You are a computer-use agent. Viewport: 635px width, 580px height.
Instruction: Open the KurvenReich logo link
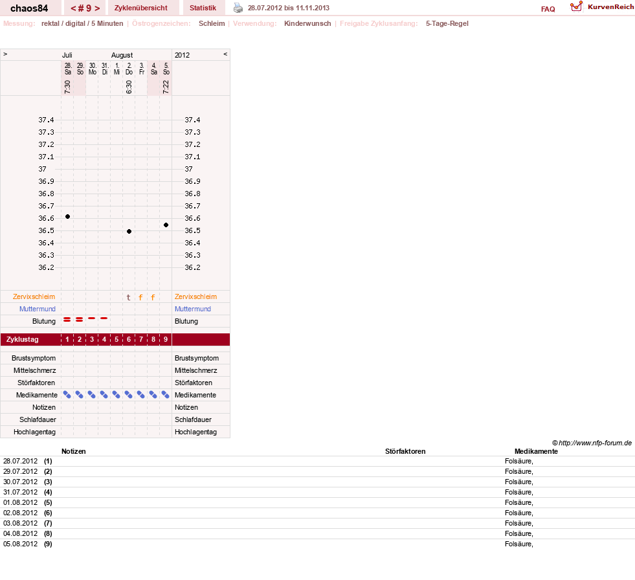coord(602,7)
